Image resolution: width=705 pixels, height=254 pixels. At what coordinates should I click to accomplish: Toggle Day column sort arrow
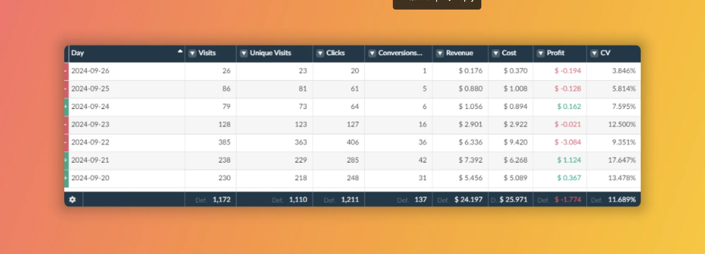tap(180, 51)
